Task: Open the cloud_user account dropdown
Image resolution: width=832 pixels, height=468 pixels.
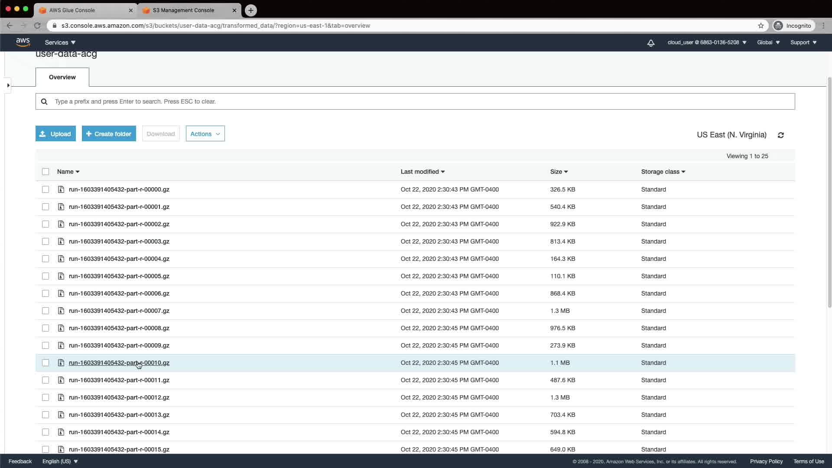Action: click(x=707, y=42)
